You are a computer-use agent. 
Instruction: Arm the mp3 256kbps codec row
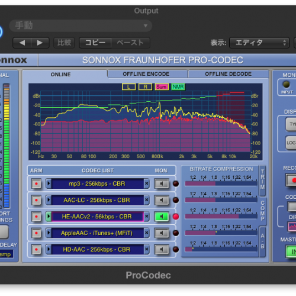[36, 184]
